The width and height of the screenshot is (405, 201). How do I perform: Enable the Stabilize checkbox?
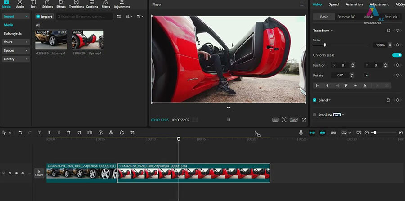coord(315,115)
